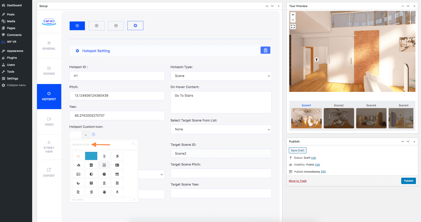Screen dimensions: 421x222
Task: Delete hotspot with the trash icon
Action: tap(265, 50)
